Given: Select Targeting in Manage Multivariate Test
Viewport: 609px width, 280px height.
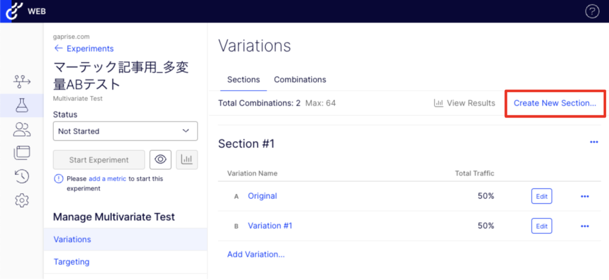Looking at the screenshot, I should coord(71,262).
